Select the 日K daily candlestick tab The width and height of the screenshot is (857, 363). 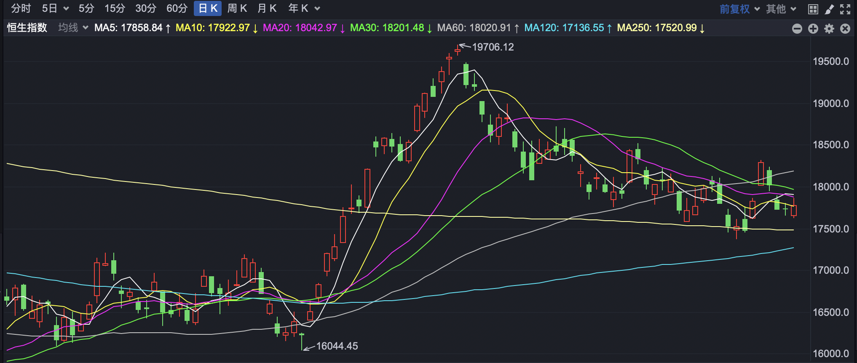point(208,8)
